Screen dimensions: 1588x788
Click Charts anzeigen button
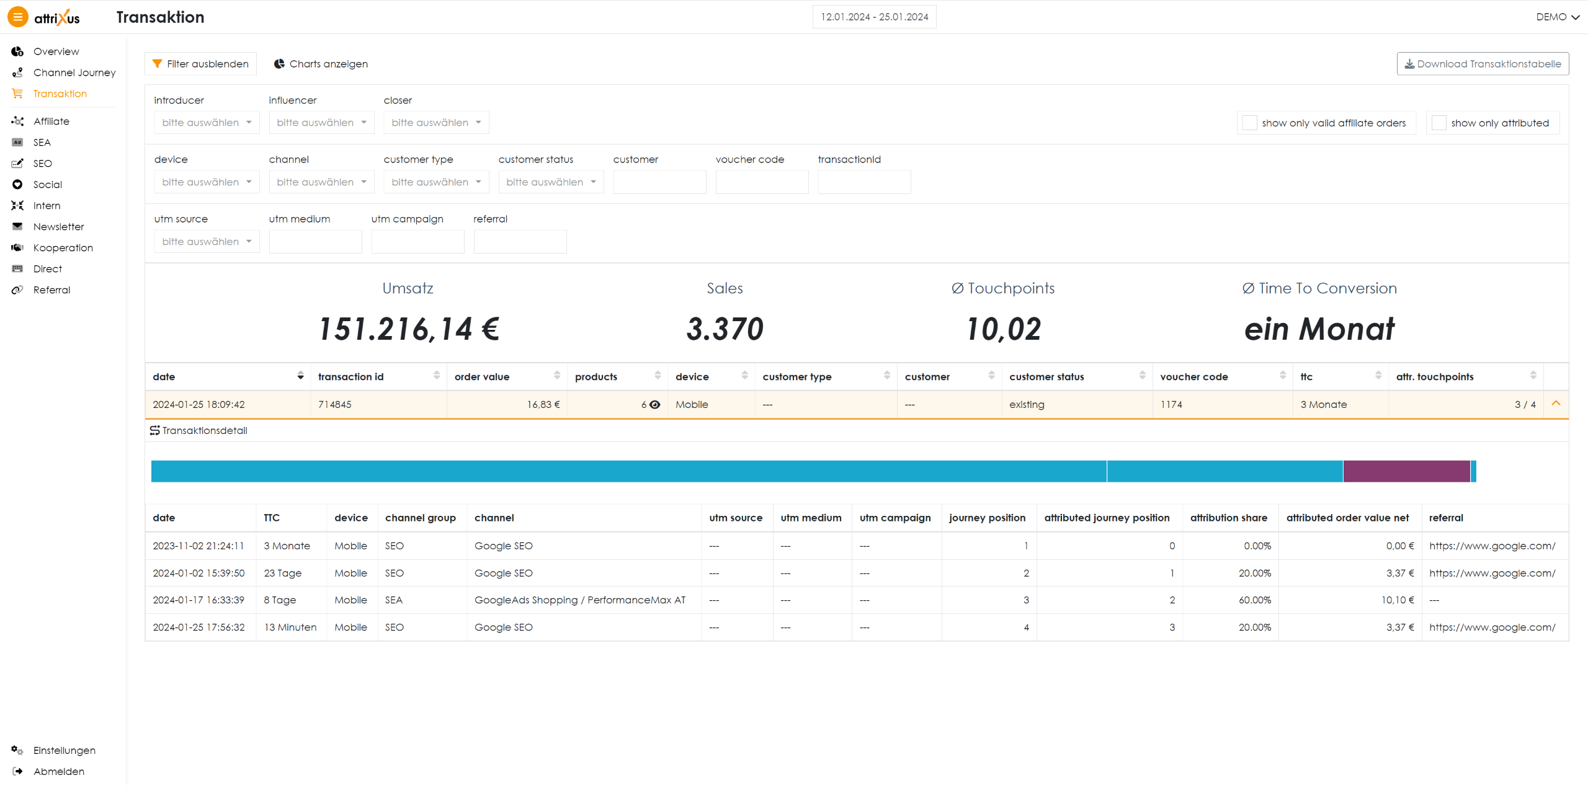[321, 64]
